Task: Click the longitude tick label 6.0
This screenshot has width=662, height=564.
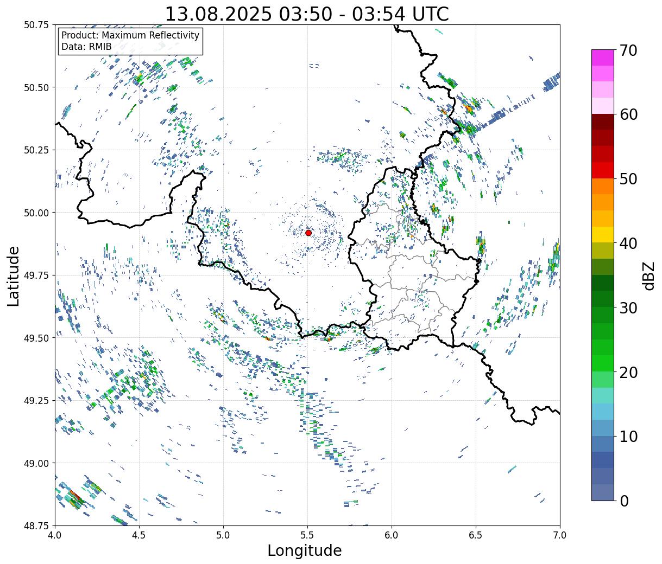Action: click(392, 535)
